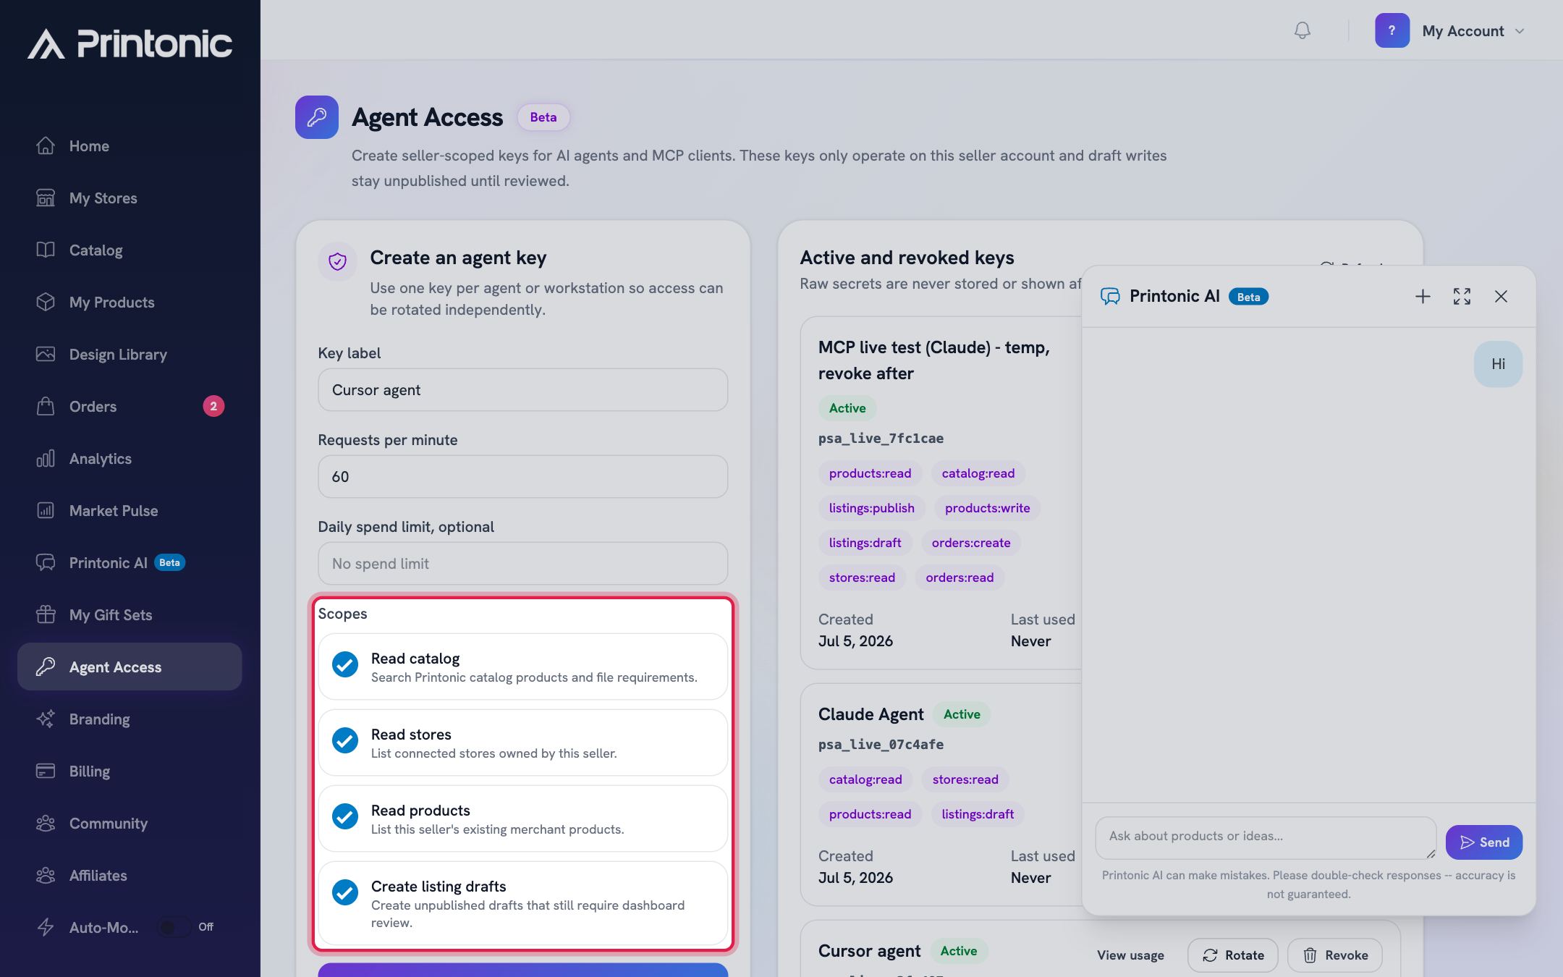Revoke the Cursor agent key
Screen dimensions: 1563x977
coord(1334,955)
